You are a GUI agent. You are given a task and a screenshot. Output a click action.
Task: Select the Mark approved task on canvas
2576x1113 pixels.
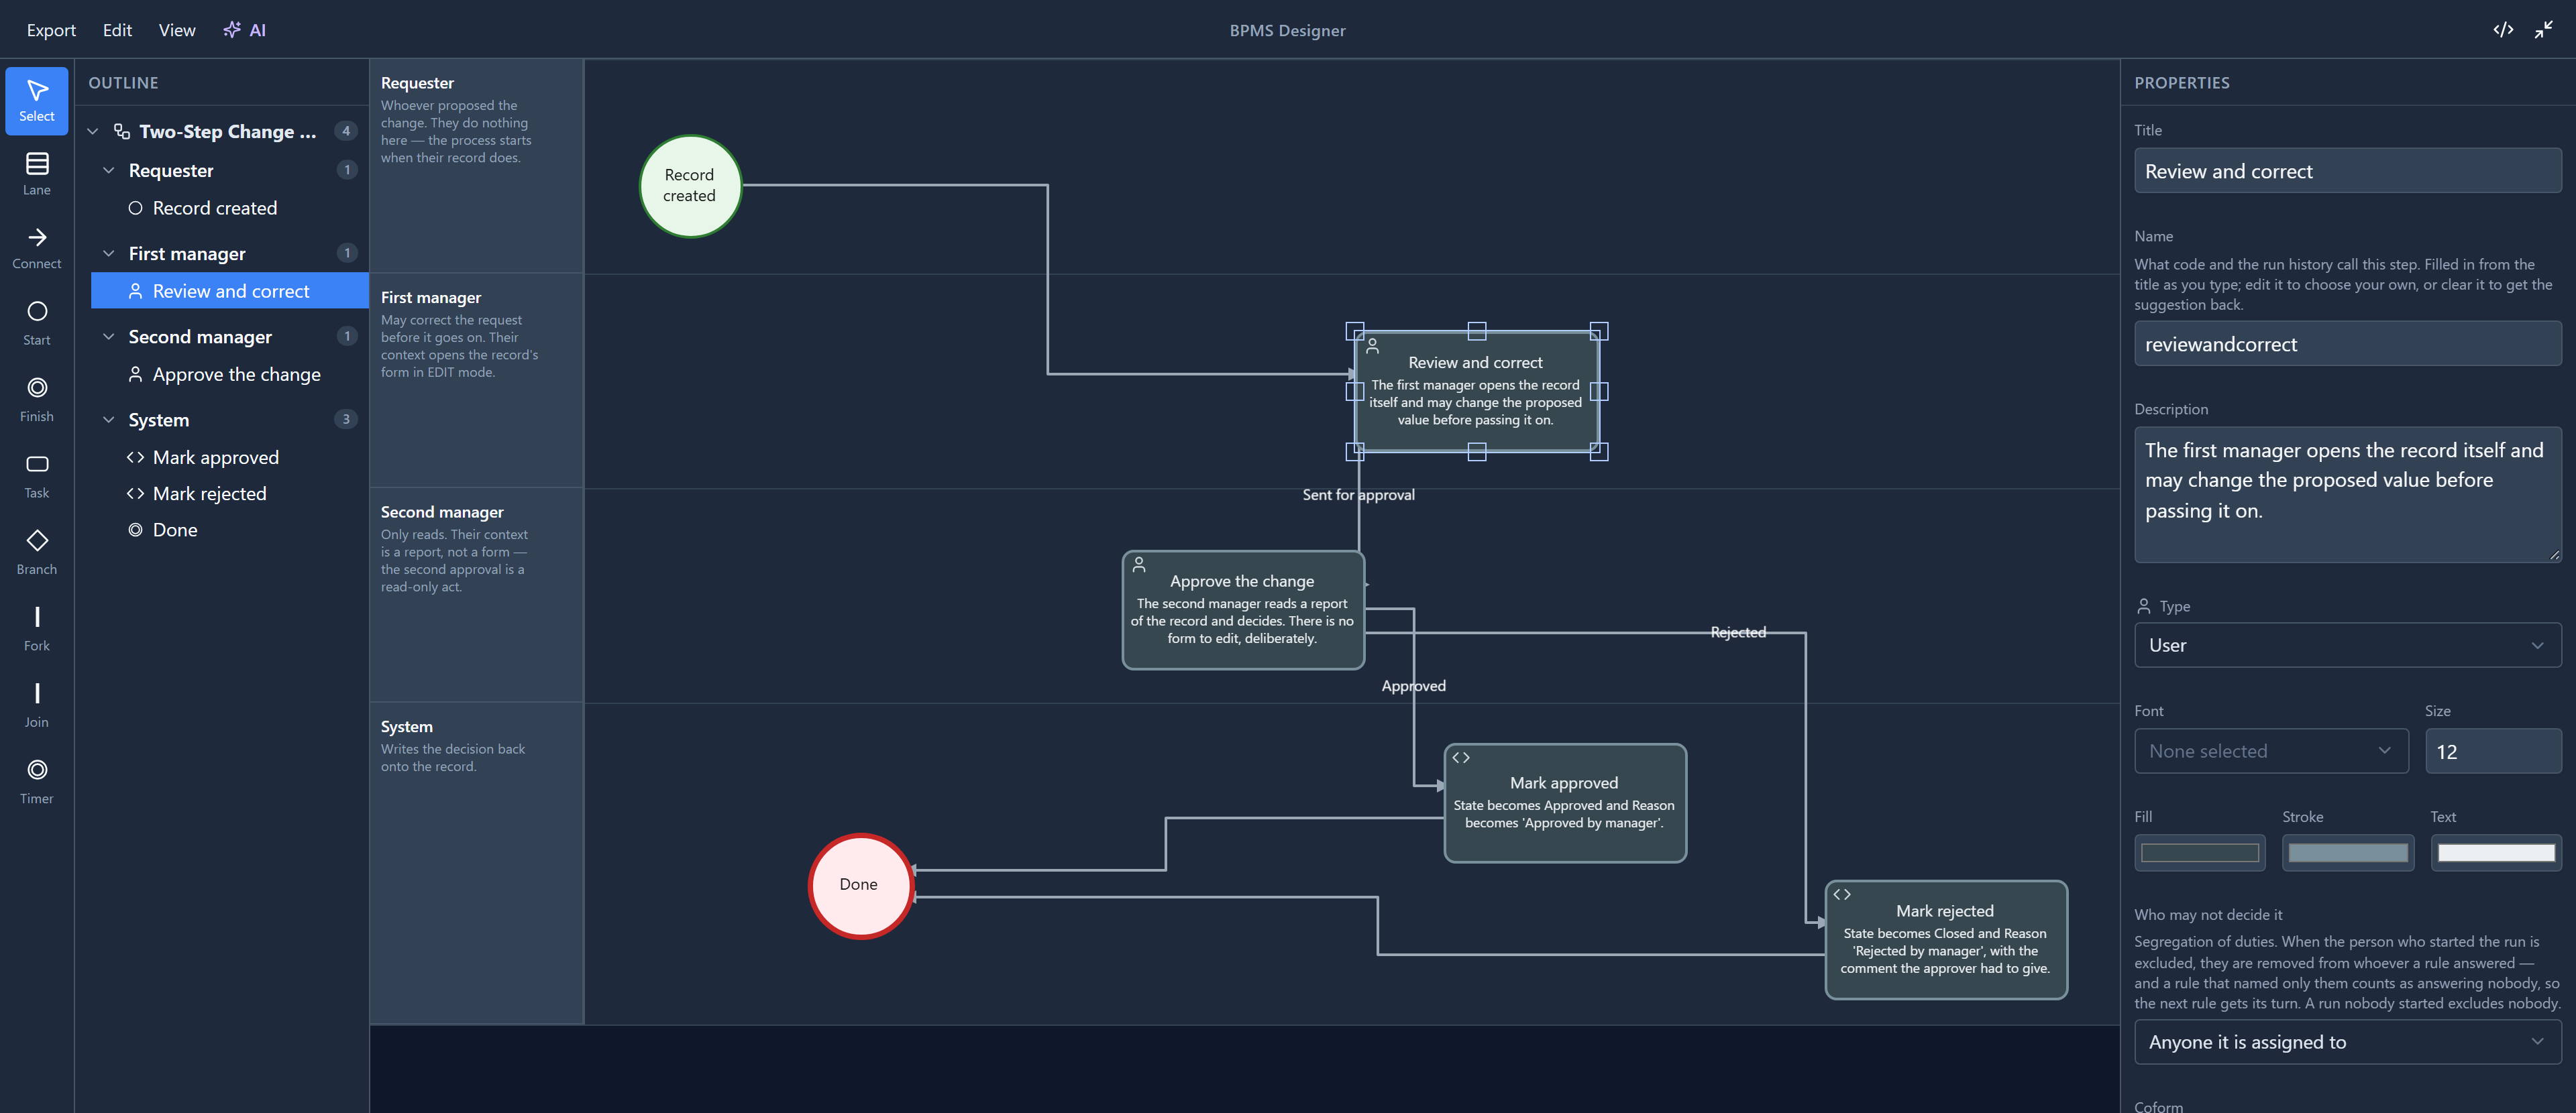pyautogui.click(x=1565, y=803)
